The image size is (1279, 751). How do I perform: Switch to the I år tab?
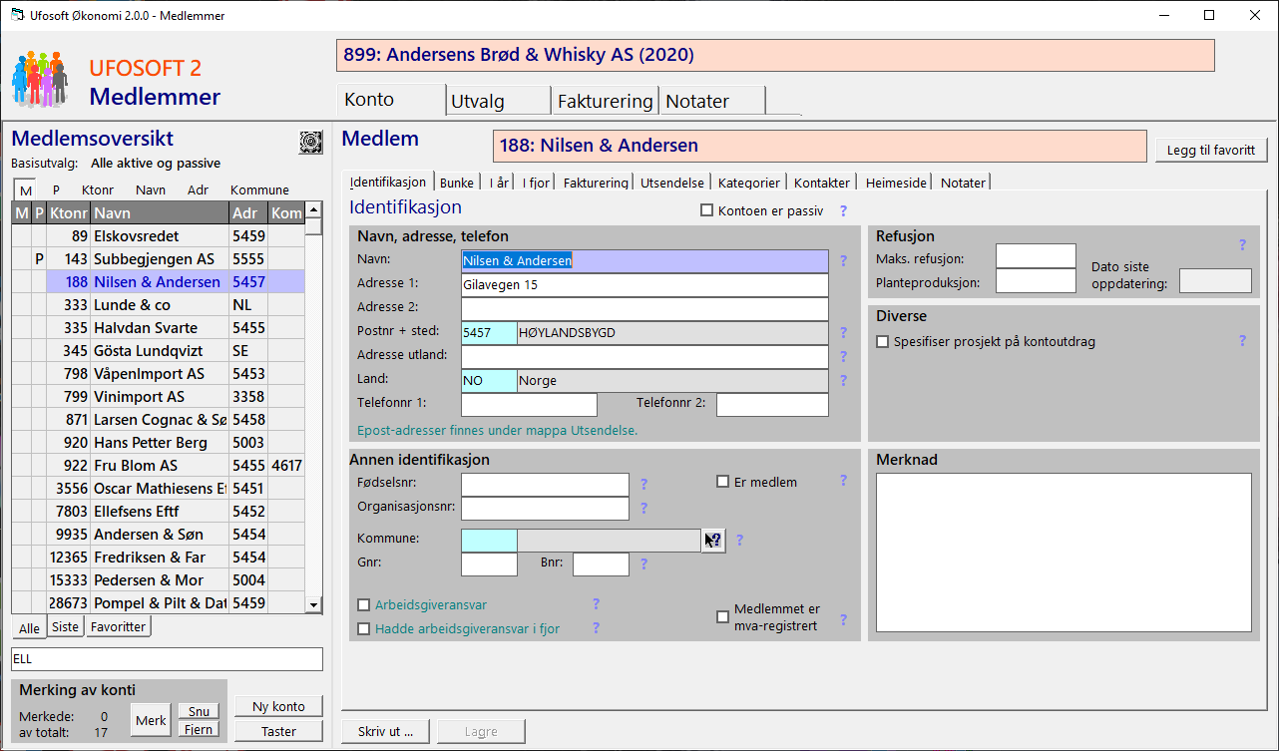[x=499, y=183]
